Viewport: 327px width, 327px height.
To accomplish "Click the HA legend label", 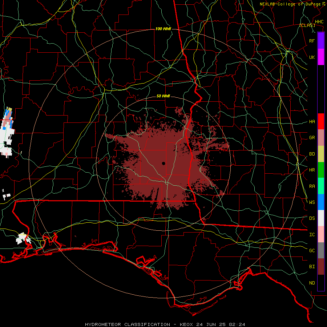I will pos(312,122).
